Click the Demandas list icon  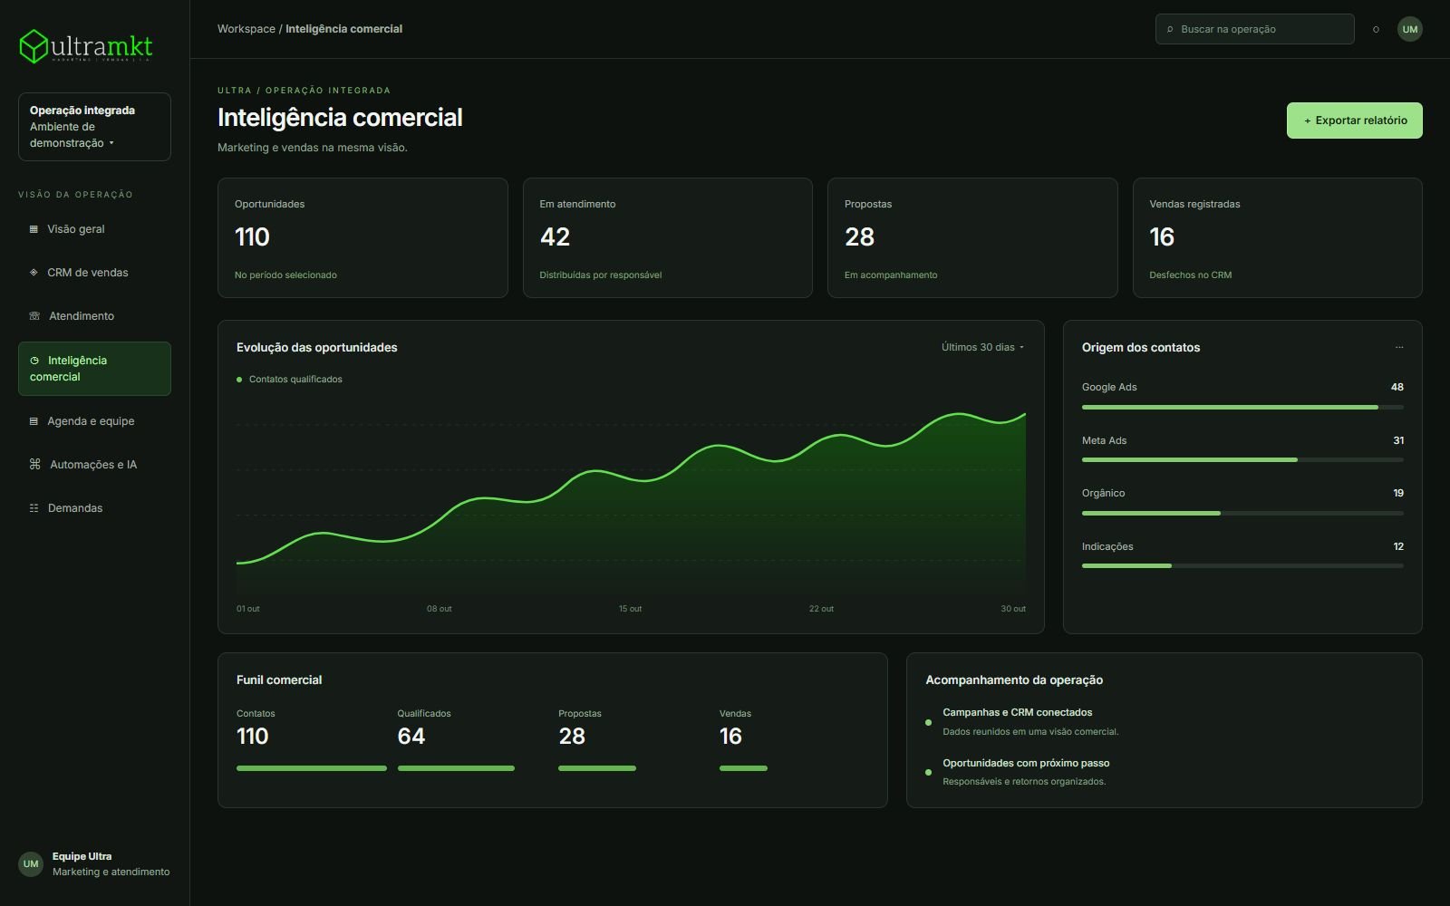(34, 508)
